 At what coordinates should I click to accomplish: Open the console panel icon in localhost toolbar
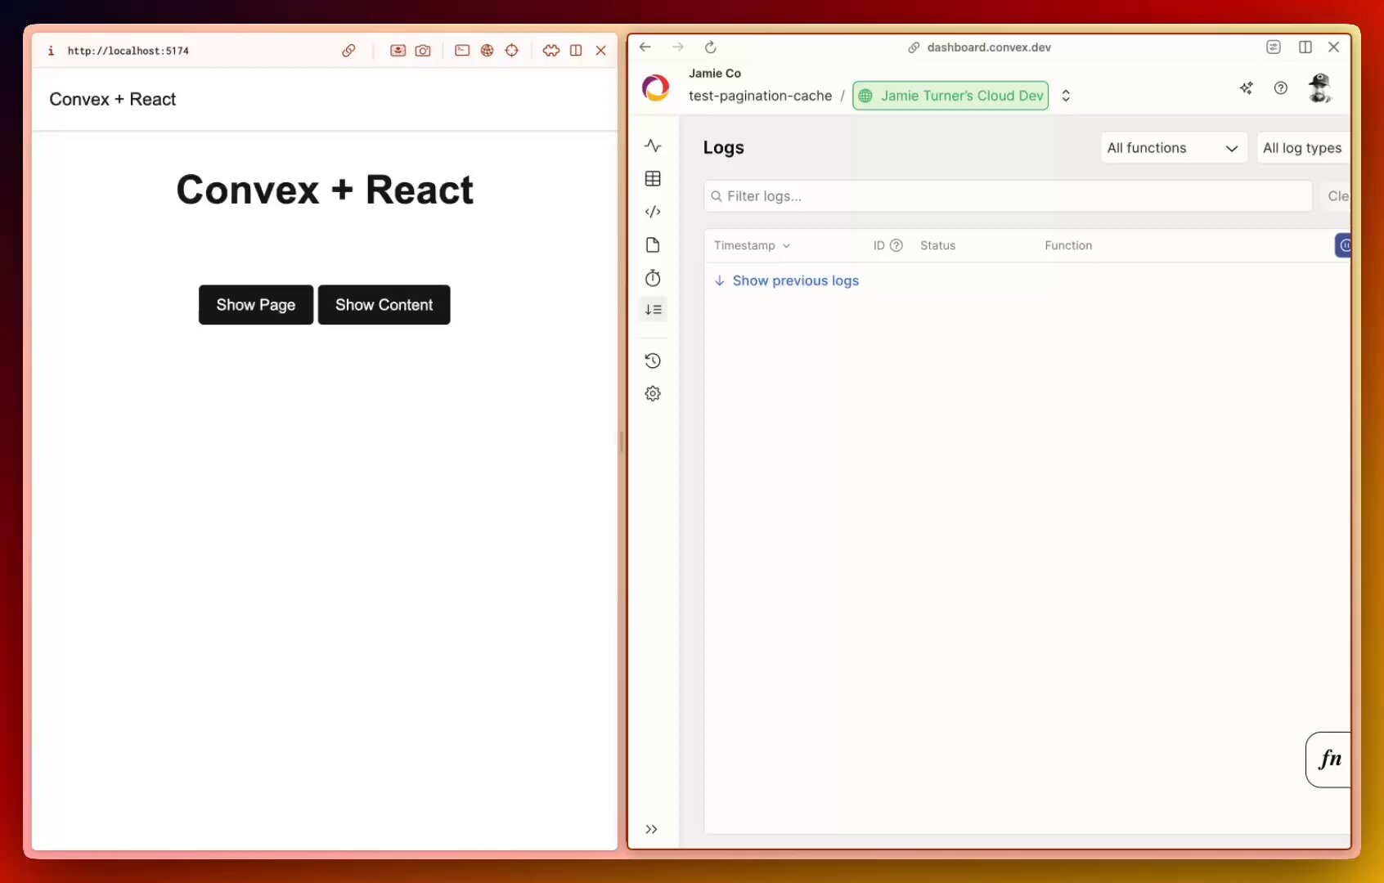[462, 51]
